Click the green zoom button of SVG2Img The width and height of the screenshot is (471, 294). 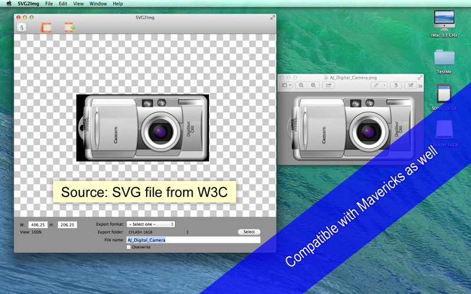[x=31, y=18]
